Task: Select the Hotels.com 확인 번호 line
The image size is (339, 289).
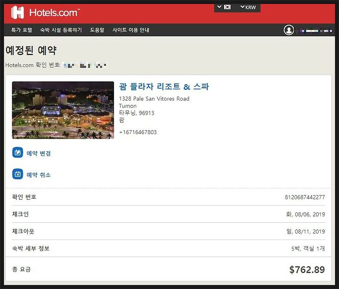Action: click(x=56, y=65)
